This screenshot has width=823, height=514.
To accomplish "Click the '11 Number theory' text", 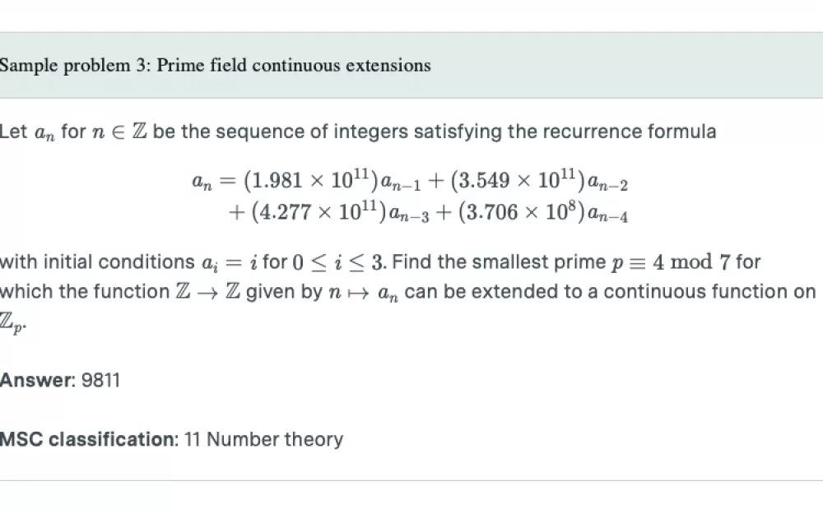I will 263,439.
